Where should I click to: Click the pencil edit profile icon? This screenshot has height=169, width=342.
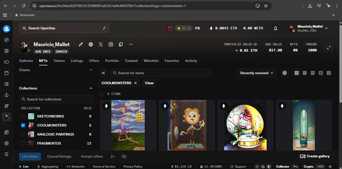(81, 45)
